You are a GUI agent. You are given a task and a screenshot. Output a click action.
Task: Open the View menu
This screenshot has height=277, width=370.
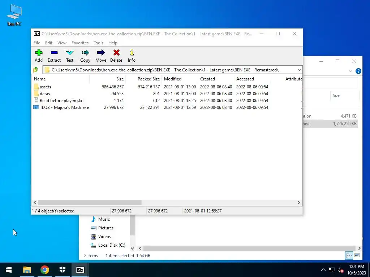(x=62, y=43)
